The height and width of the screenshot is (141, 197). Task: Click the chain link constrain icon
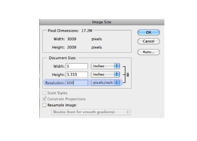128,75
